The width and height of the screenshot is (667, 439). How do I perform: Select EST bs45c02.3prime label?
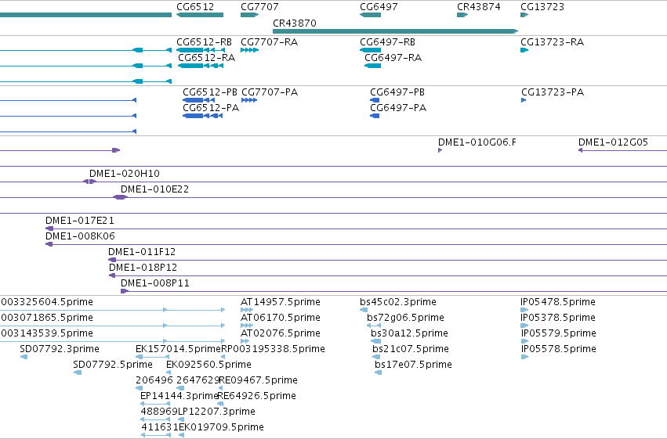tap(398, 302)
